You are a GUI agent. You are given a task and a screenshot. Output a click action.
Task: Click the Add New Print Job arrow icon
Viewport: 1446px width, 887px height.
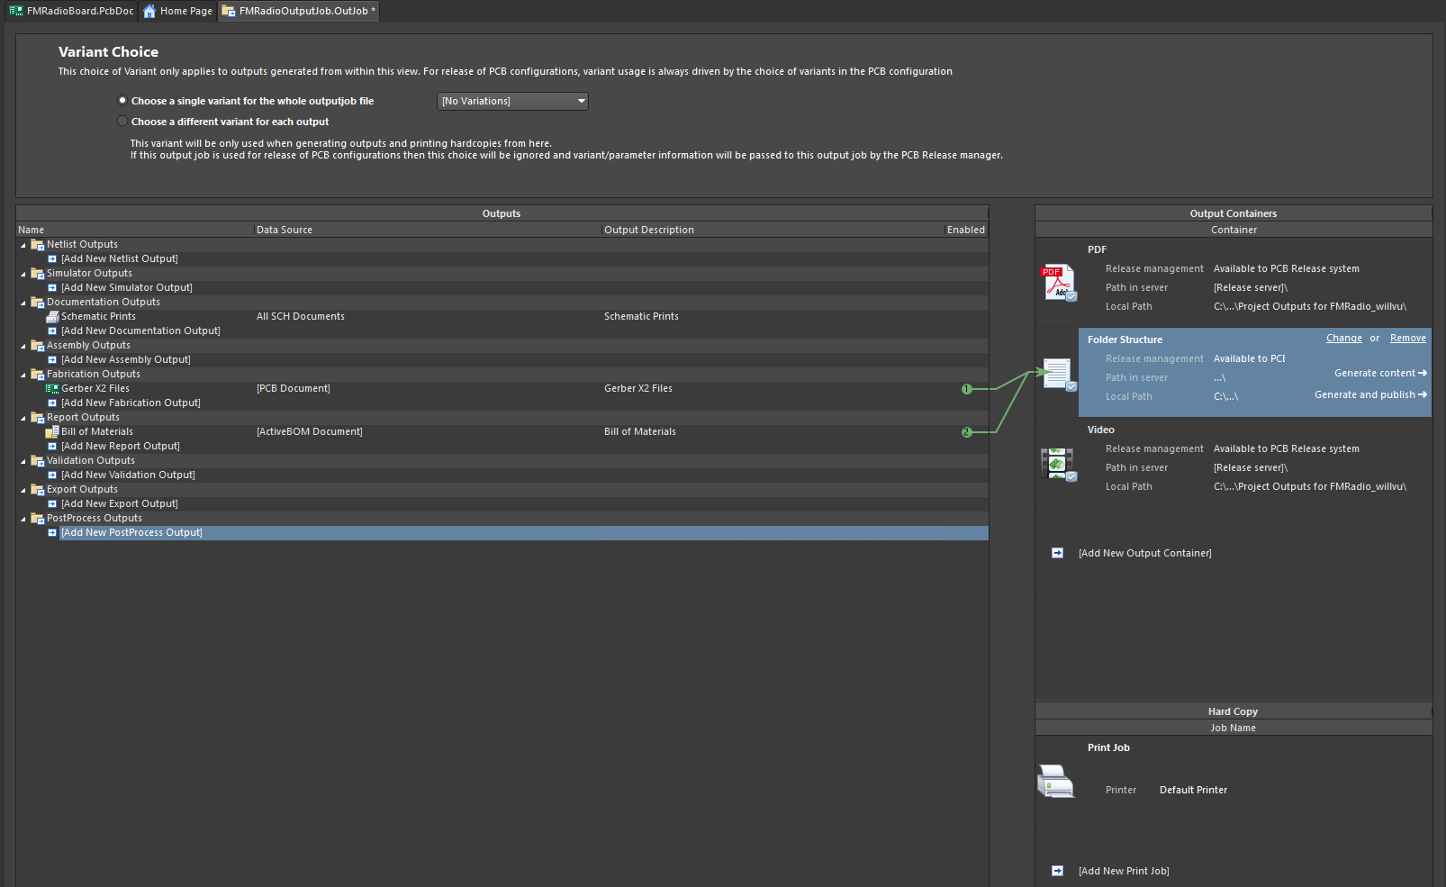[1058, 871]
